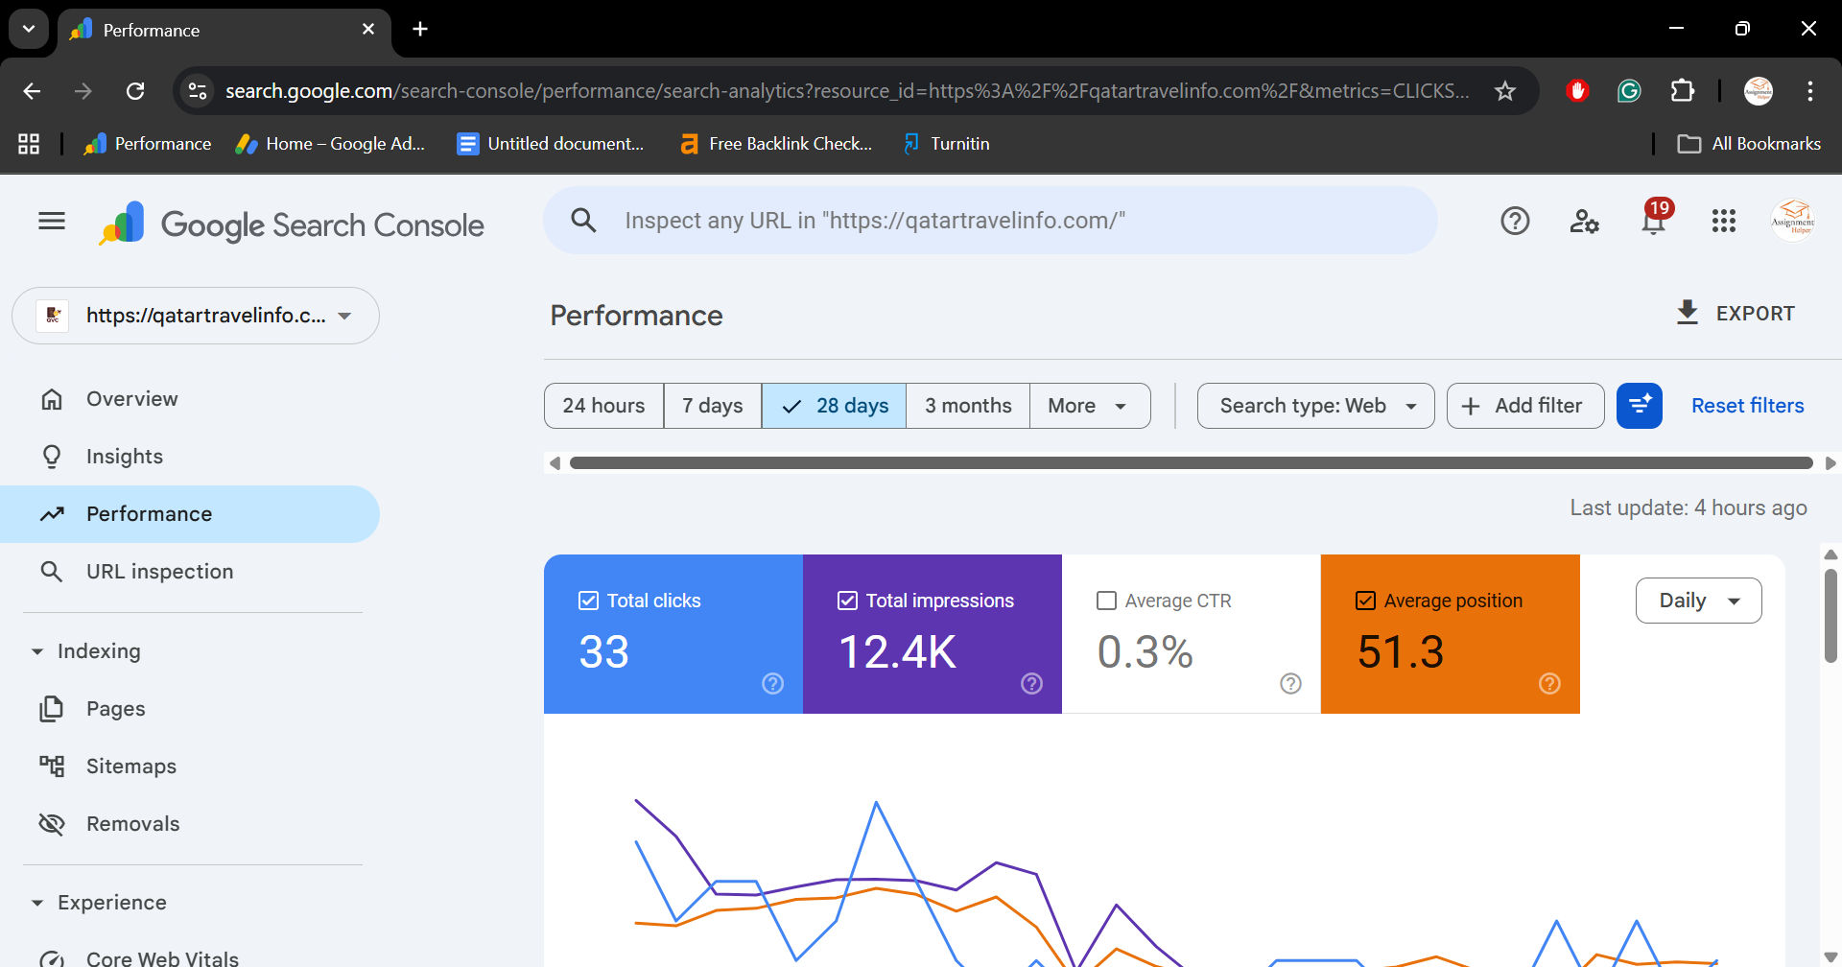Open Chrome profile avatar in toolbar
The width and height of the screenshot is (1842, 967).
pyautogui.click(x=1759, y=91)
